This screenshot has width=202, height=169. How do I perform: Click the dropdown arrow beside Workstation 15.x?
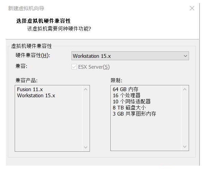pyautogui.click(x=185, y=56)
